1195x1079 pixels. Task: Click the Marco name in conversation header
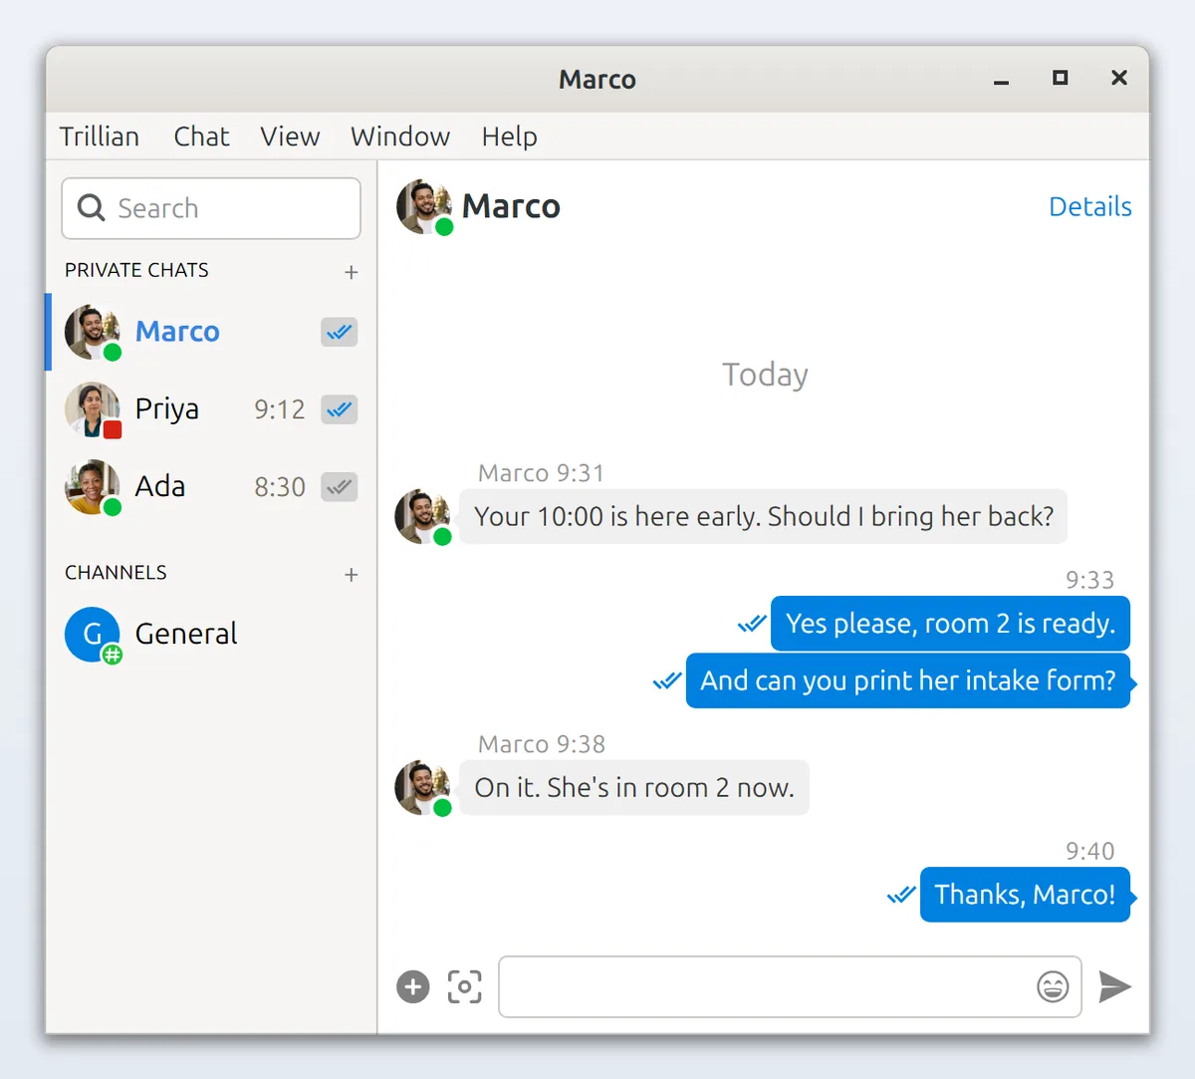point(511,206)
